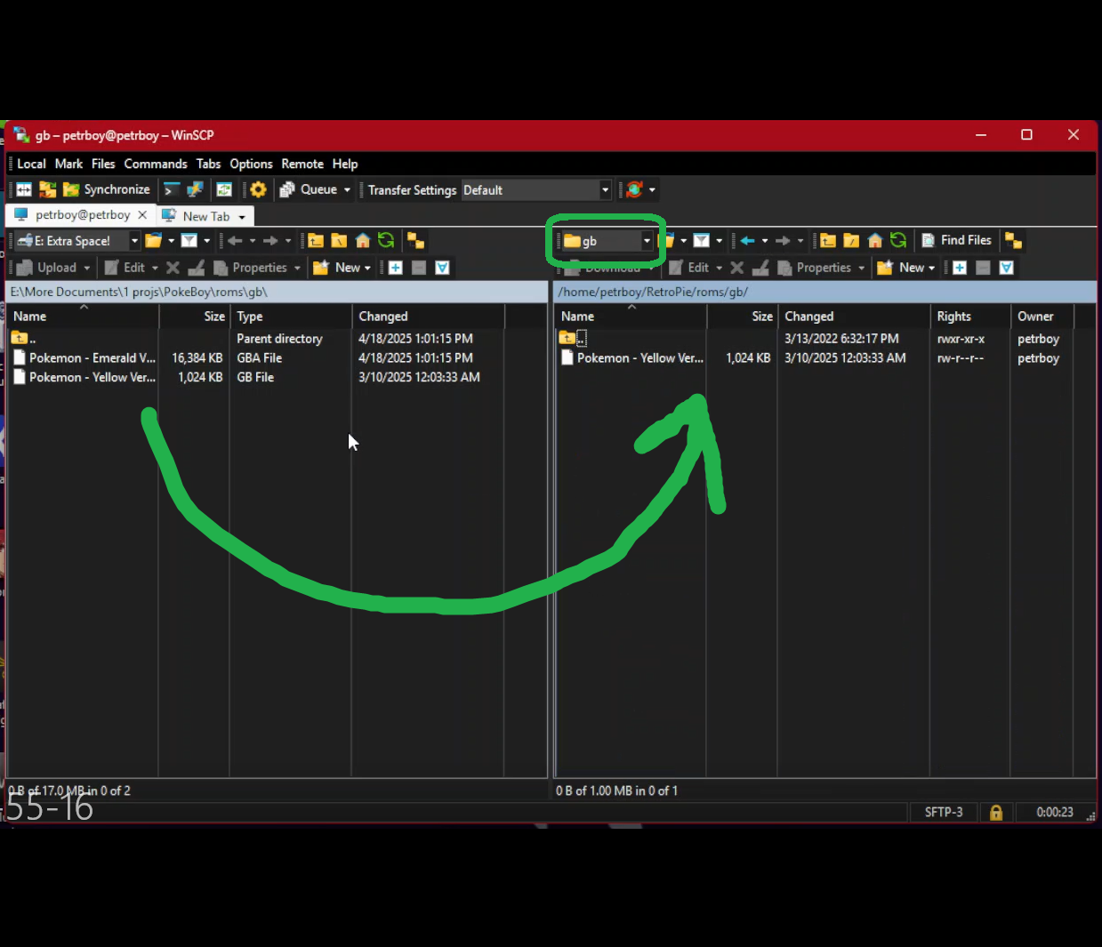Screen dimensions: 1102x947
Task: Go to the remote home directory icon
Action: pyautogui.click(x=875, y=240)
